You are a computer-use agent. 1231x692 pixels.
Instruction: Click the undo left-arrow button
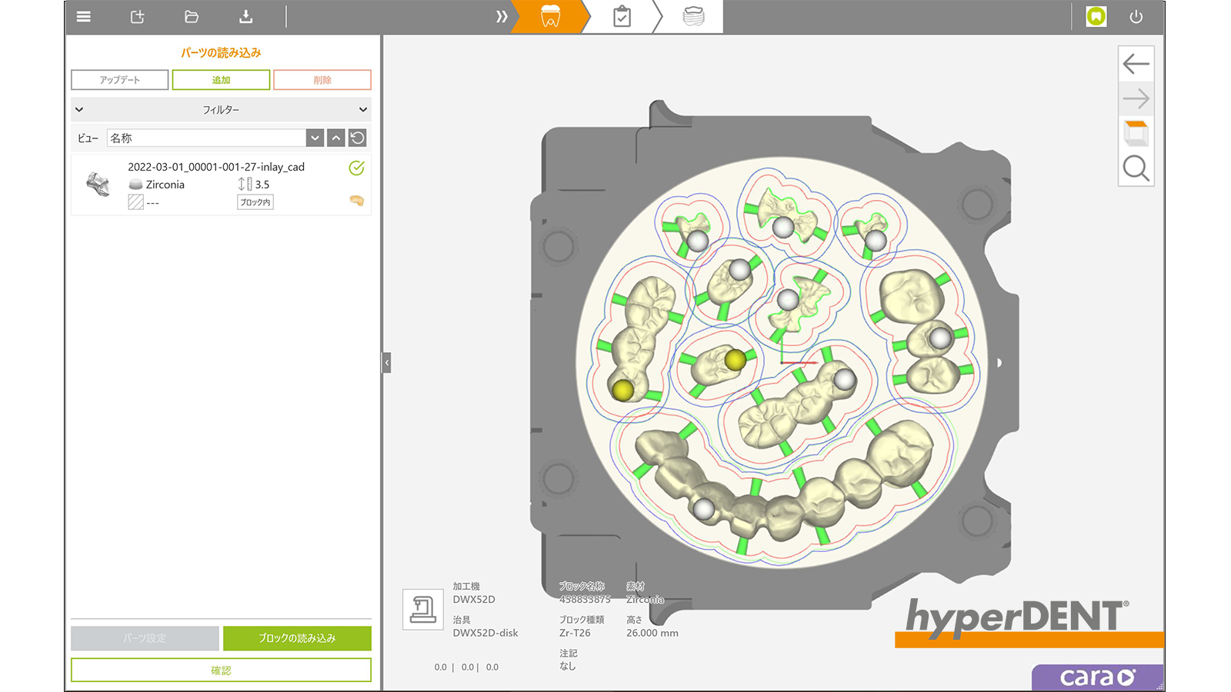tap(1136, 63)
